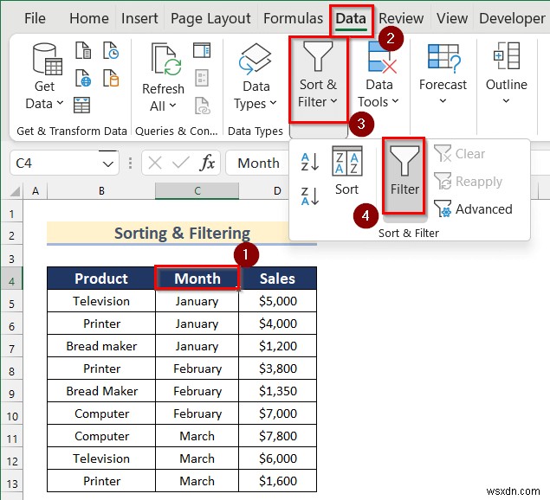Select column A header
The image size is (550, 500).
tap(35, 191)
